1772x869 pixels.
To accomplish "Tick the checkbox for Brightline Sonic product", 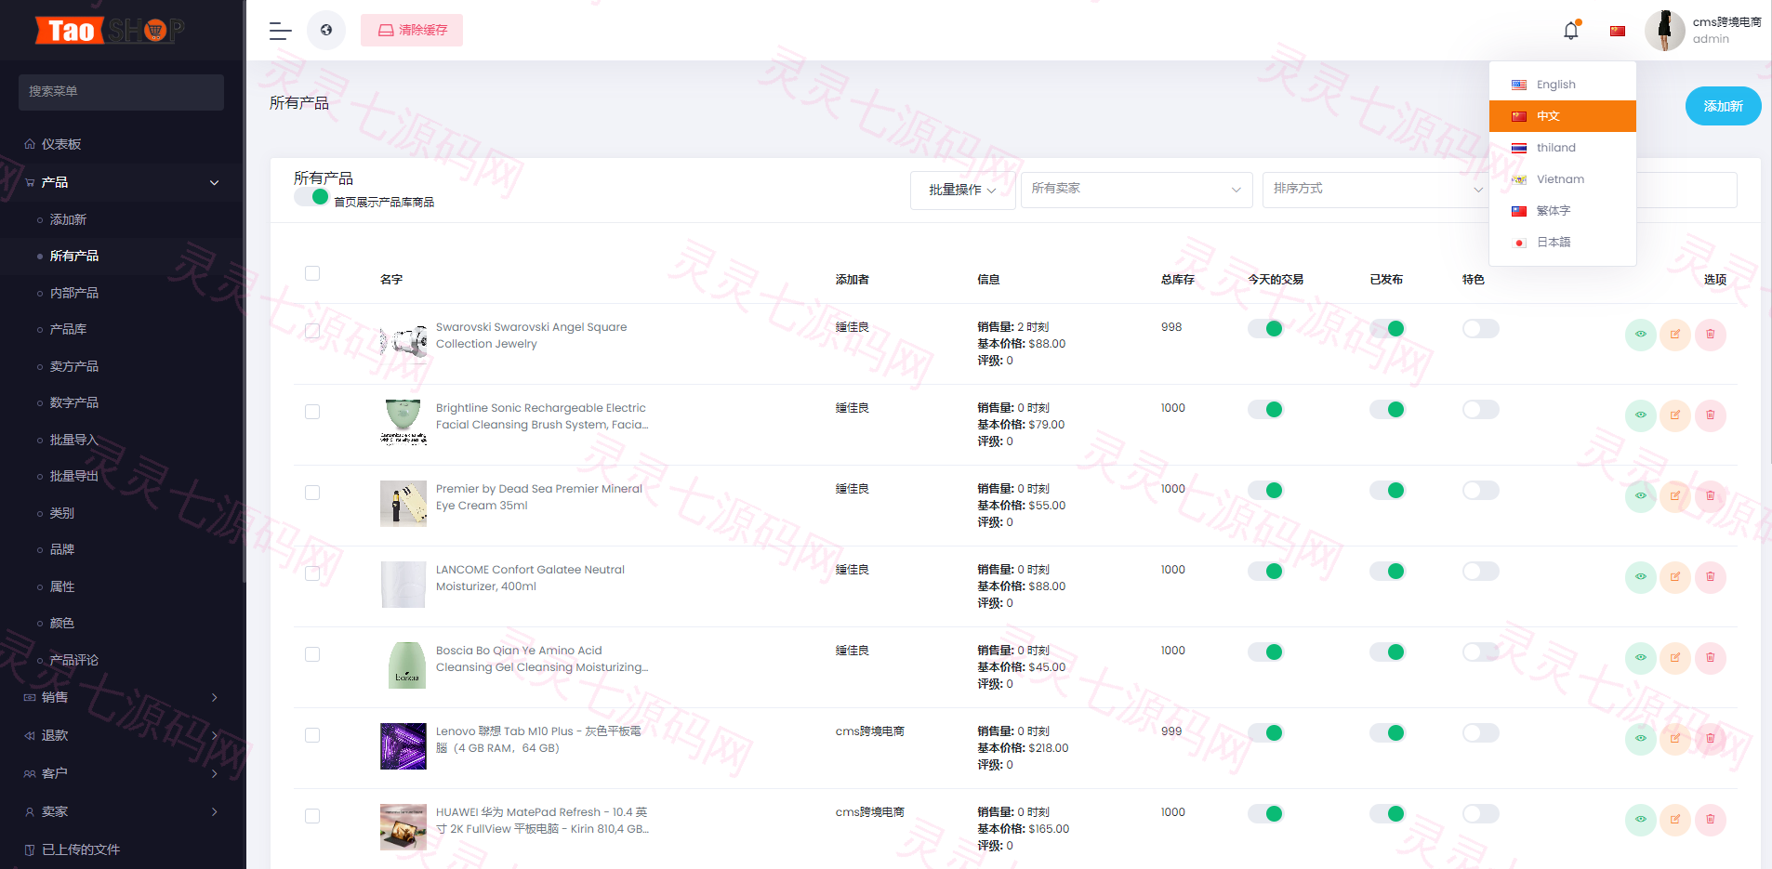I will pyautogui.click(x=312, y=412).
